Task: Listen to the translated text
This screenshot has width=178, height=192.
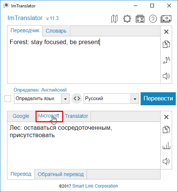Action: (166, 161)
